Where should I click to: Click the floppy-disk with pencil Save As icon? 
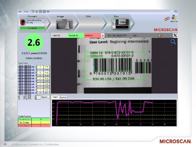(44, 12)
